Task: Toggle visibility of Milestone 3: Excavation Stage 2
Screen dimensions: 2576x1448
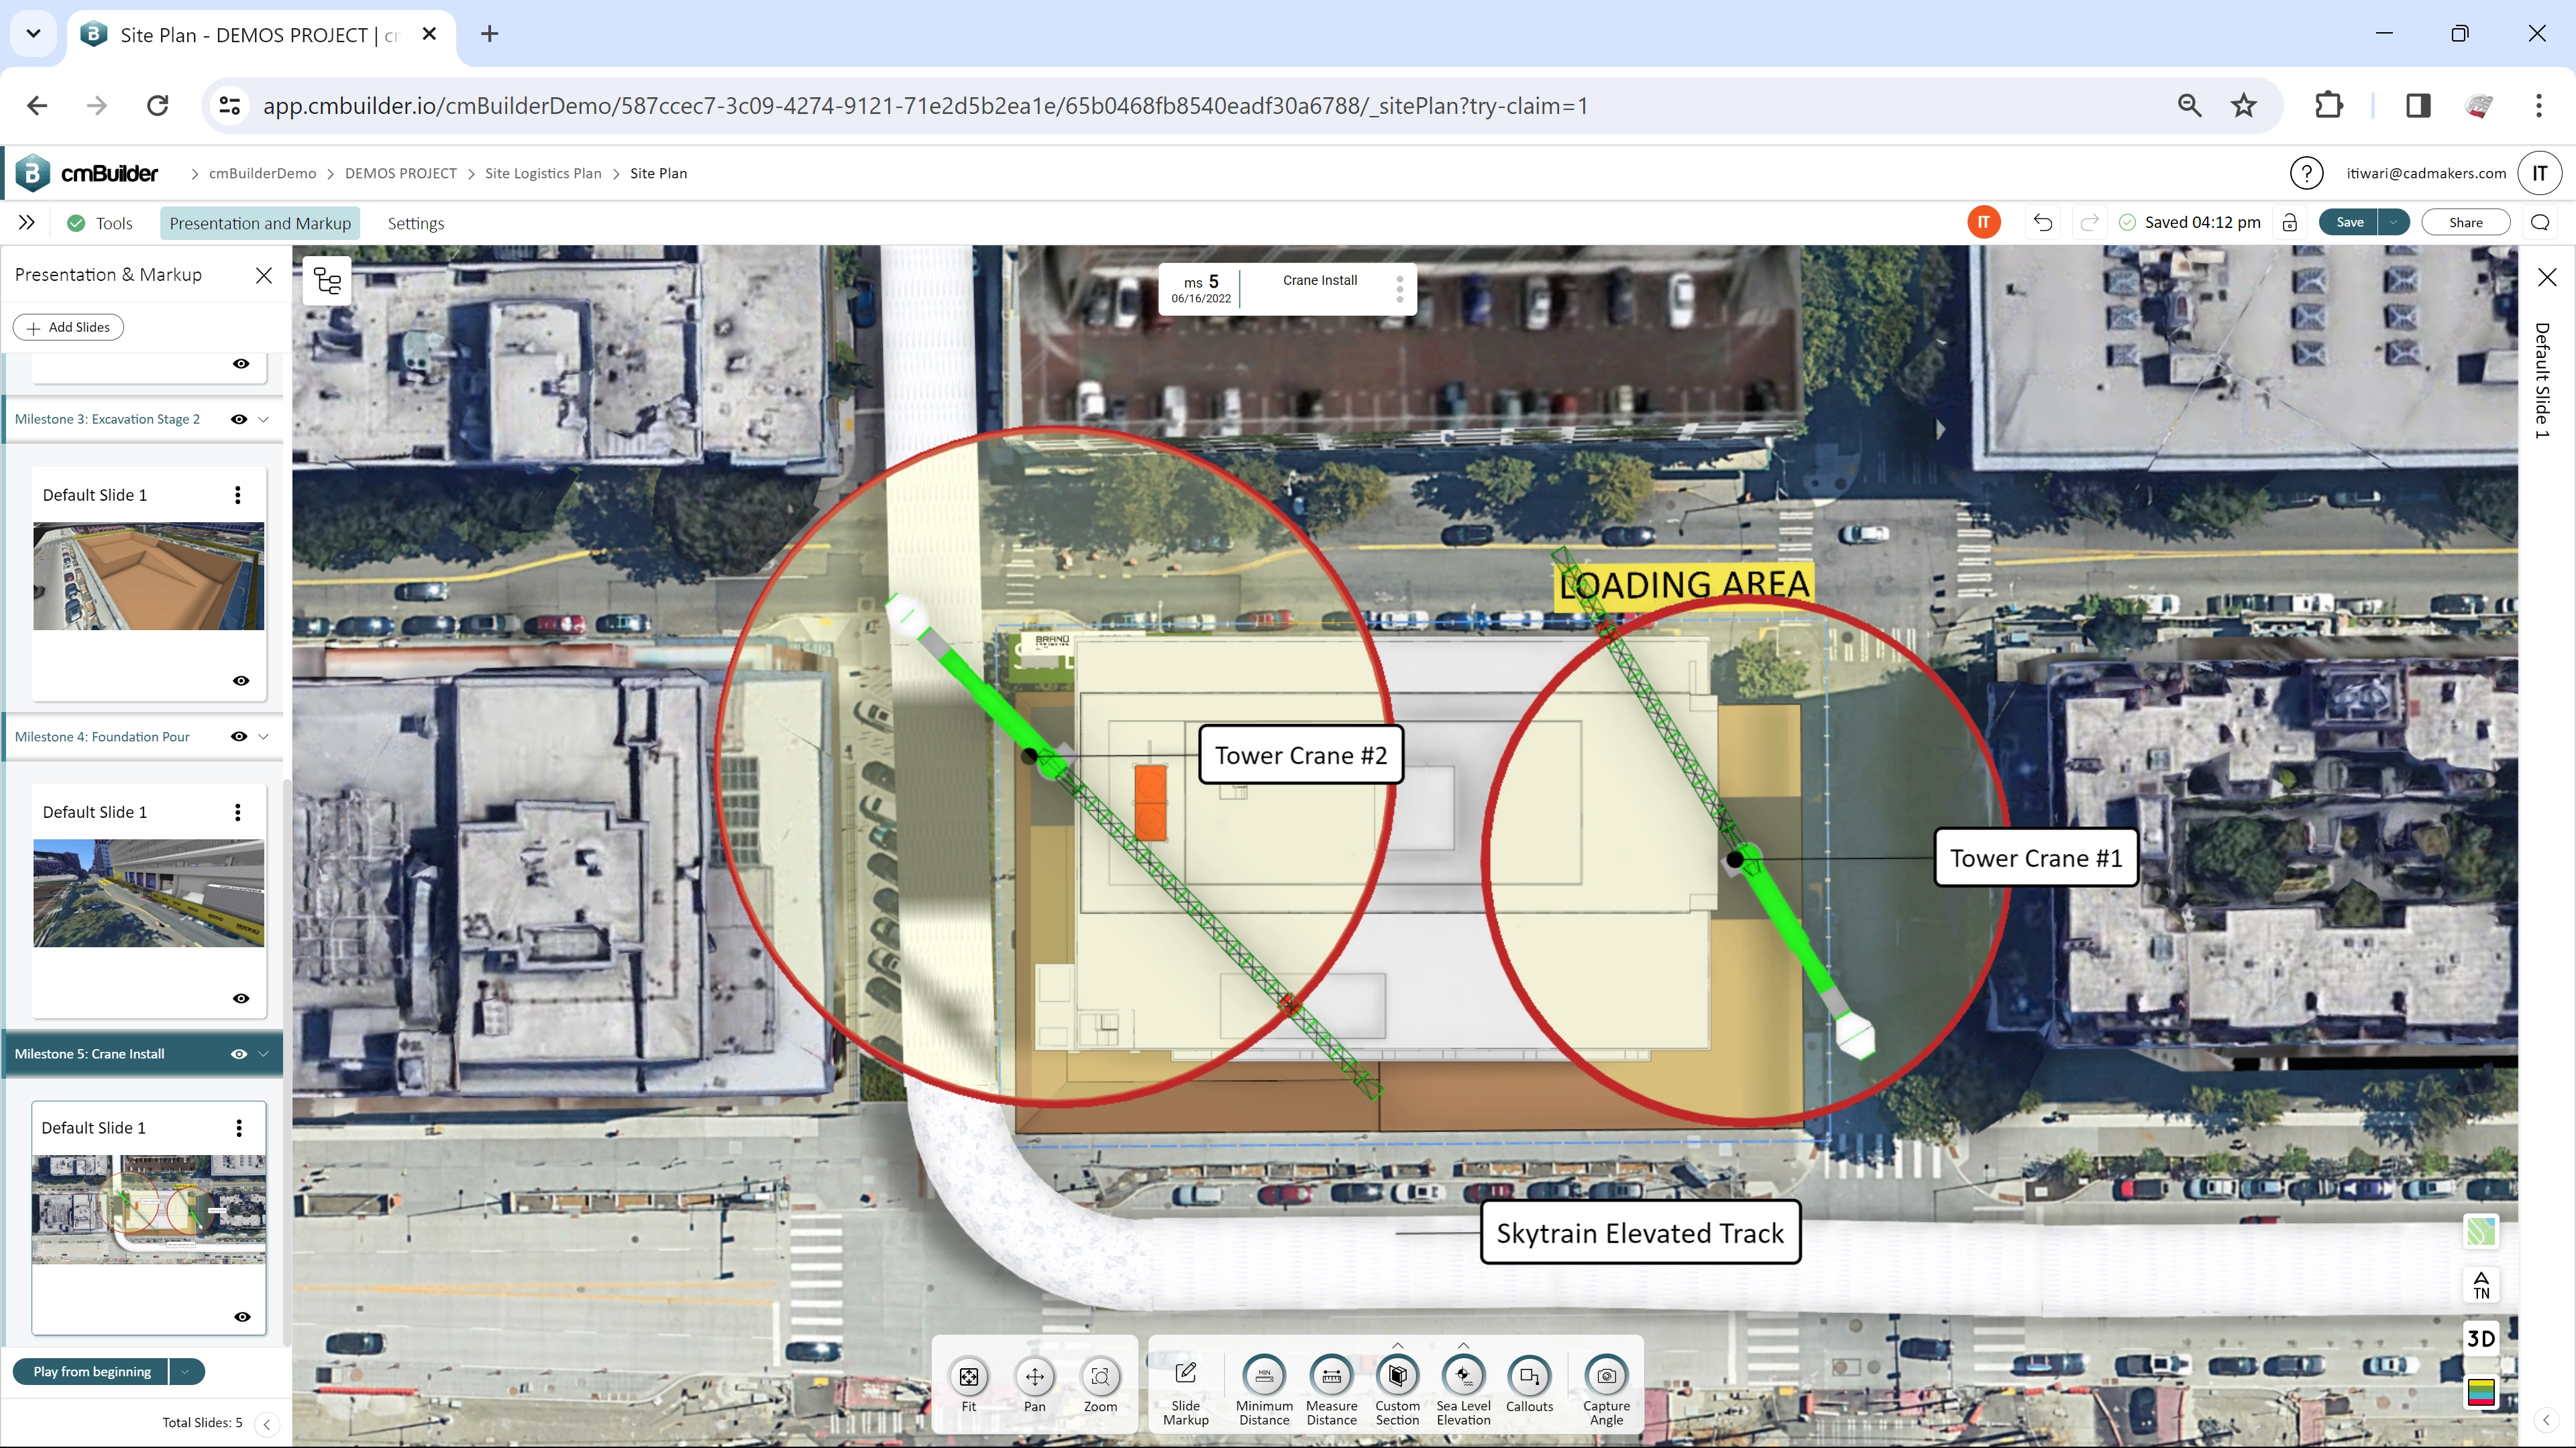Action: pyautogui.click(x=239, y=419)
